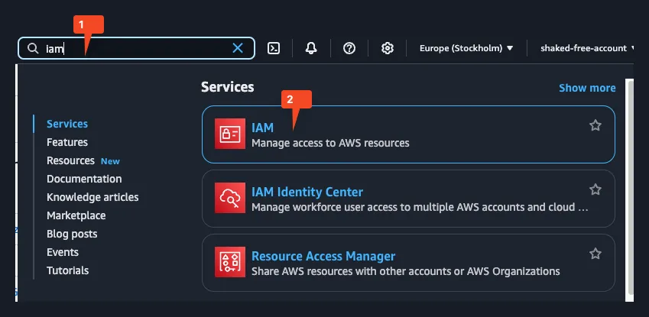
Task: Open the Europe (Stockholm) region dropdown
Action: click(x=466, y=48)
